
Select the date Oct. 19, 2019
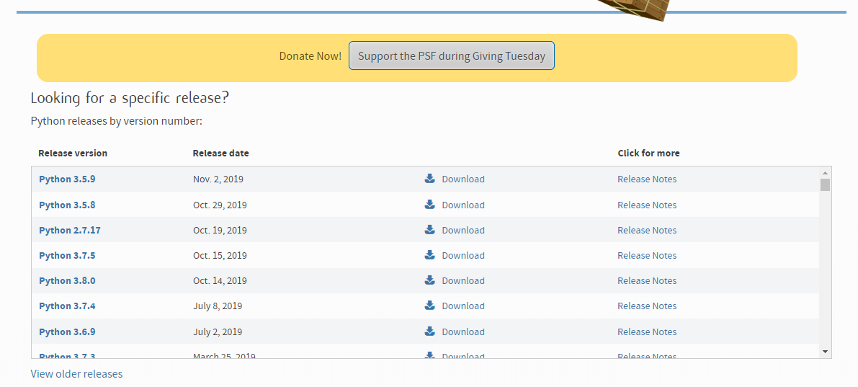pyautogui.click(x=220, y=230)
